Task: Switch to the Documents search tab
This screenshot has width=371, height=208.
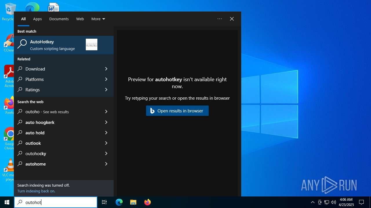Action: coord(59,19)
